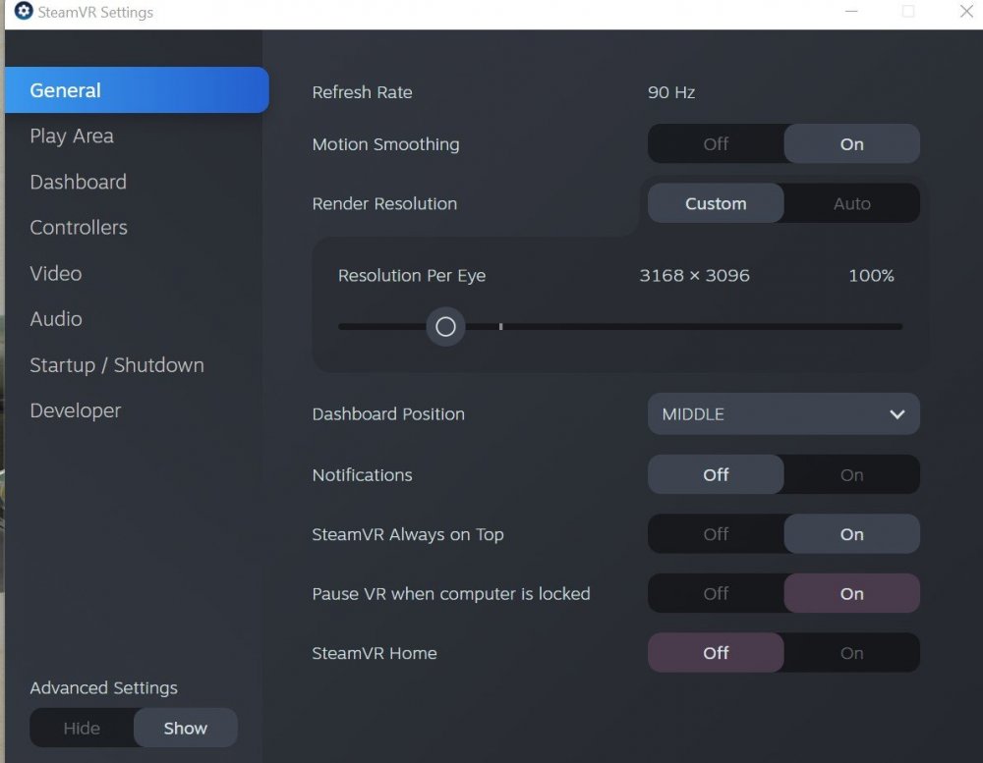Image resolution: width=983 pixels, height=763 pixels.
Task: Turn Motion Smoothing off
Action: click(716, 144)
